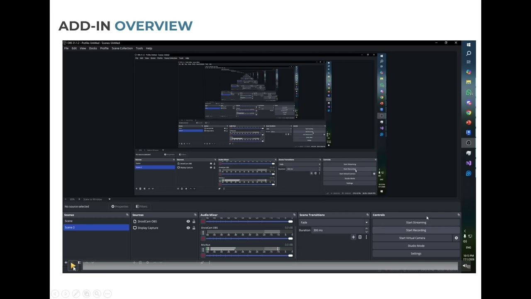Open source Filters button

click(141, 206)
